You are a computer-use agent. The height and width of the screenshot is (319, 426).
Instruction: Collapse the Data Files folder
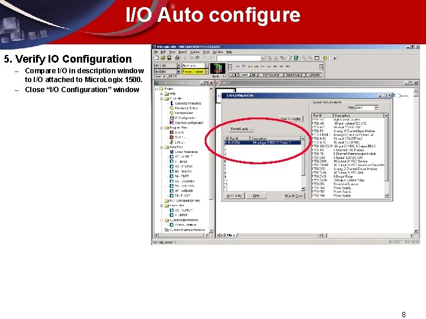(162, 147)
